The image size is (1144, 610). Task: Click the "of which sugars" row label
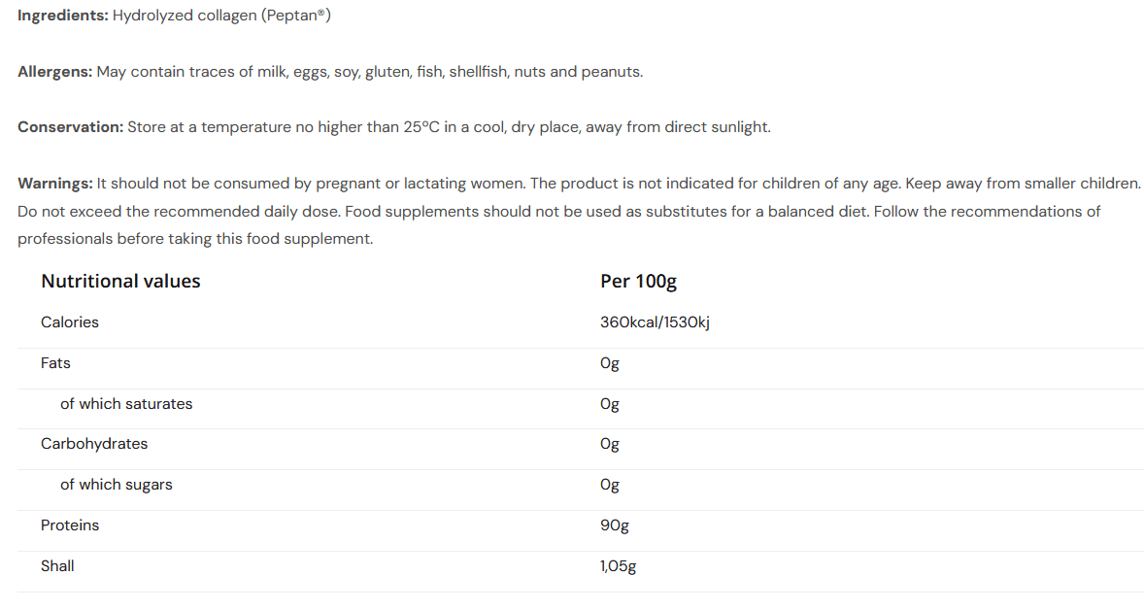pos(117,485)
